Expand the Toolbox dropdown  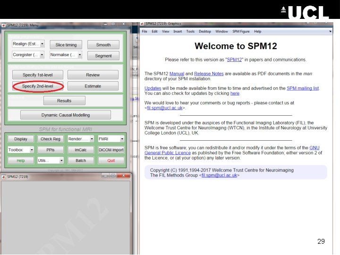[21, 150]
